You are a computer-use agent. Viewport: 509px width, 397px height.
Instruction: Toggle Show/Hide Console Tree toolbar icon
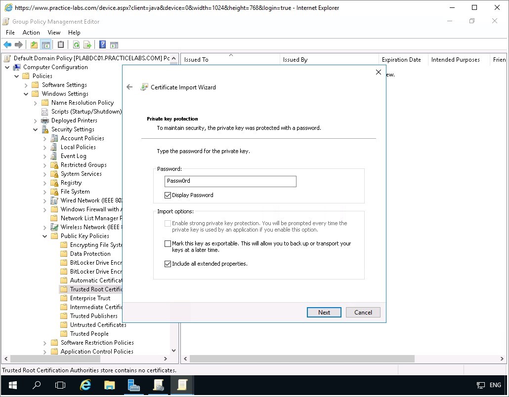pyautogui.click(x=45, y=45)
